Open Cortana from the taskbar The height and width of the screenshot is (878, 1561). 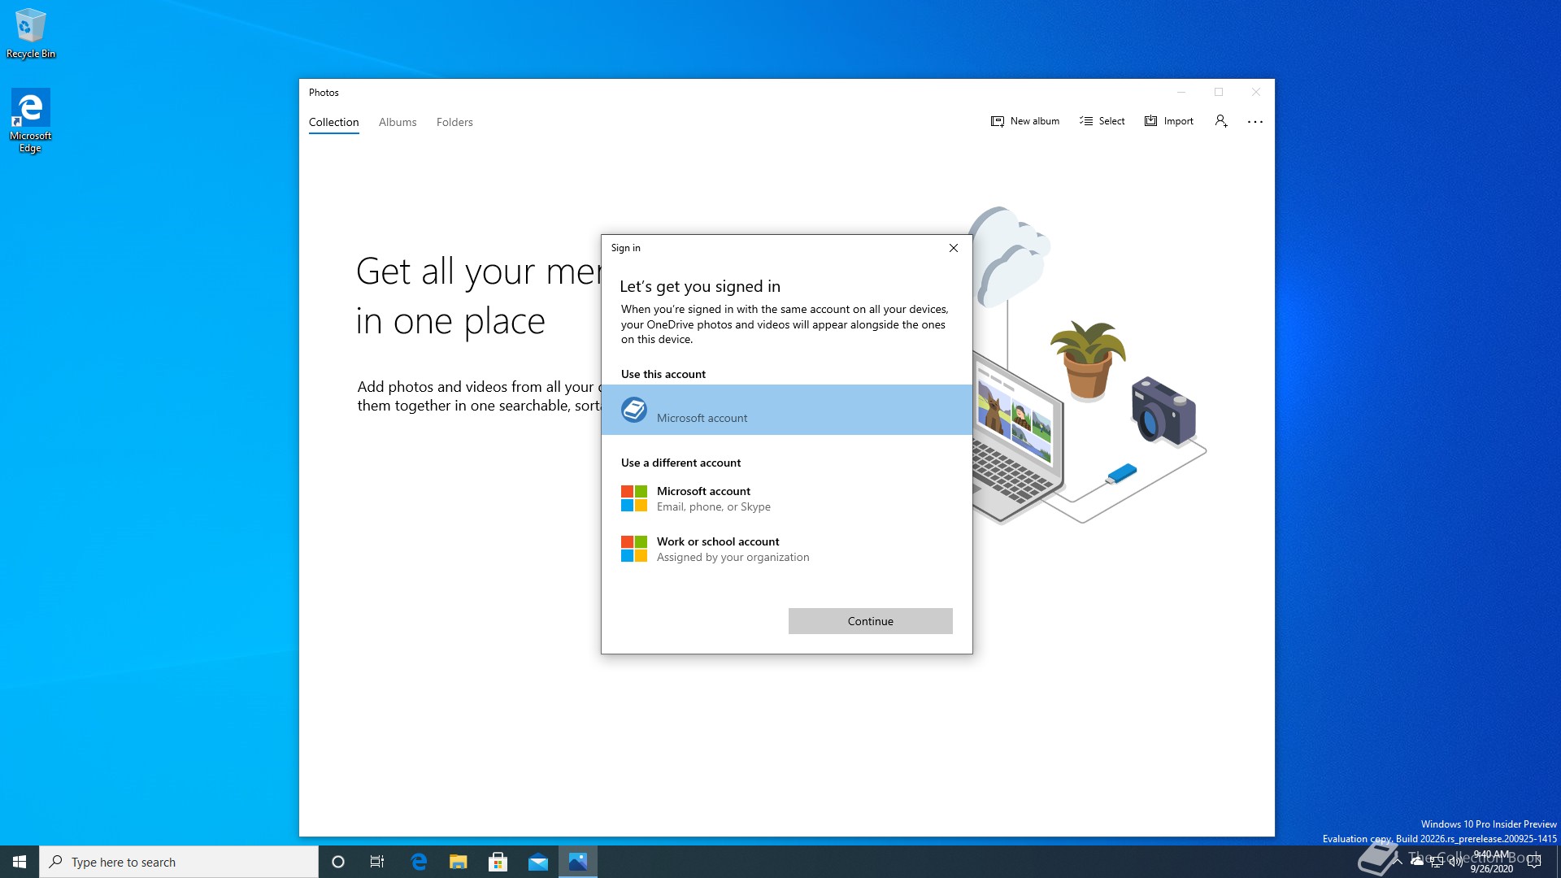tap(338, 862)
